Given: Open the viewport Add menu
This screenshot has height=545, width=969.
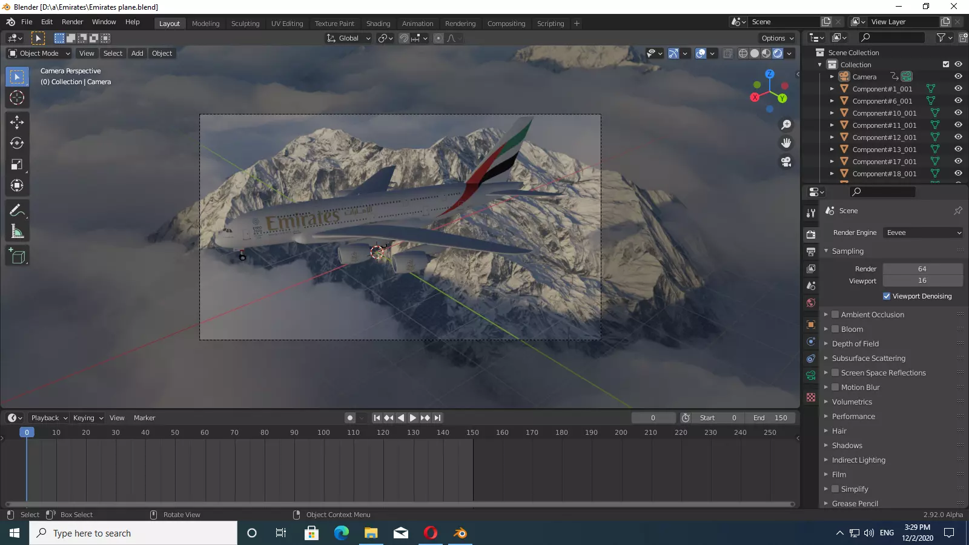Looking at the screenshot, I should click(x=137, y=53).
